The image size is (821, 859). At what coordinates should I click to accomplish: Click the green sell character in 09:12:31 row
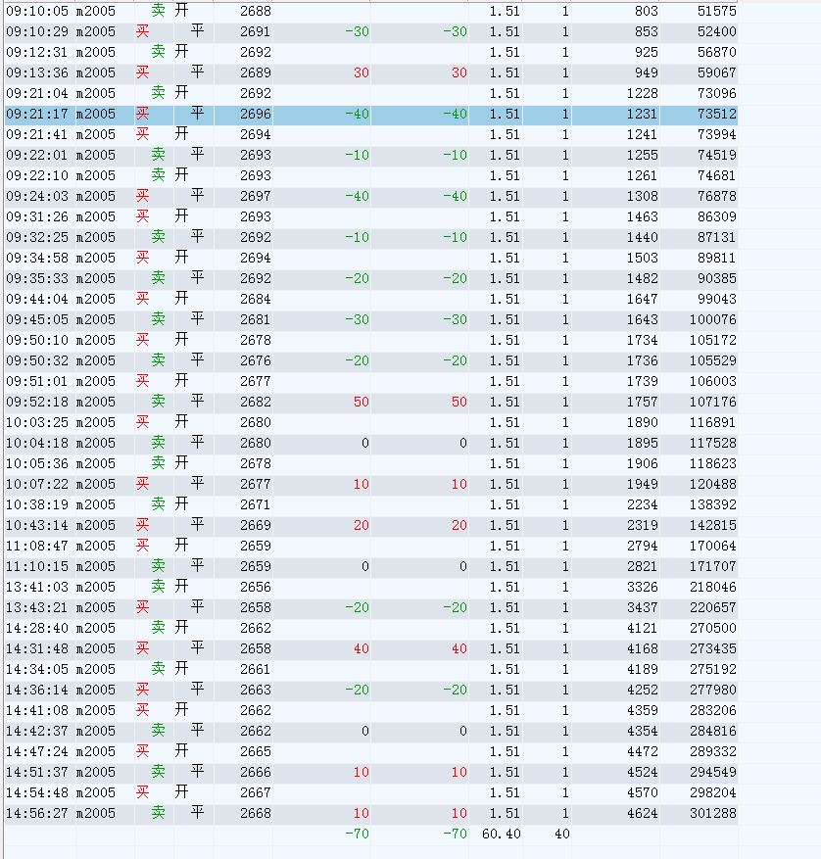[158, 52]
